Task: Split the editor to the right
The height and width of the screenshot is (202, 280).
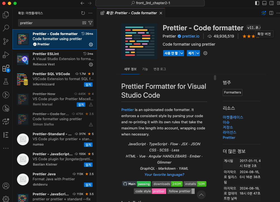Action: click(271, 13)
